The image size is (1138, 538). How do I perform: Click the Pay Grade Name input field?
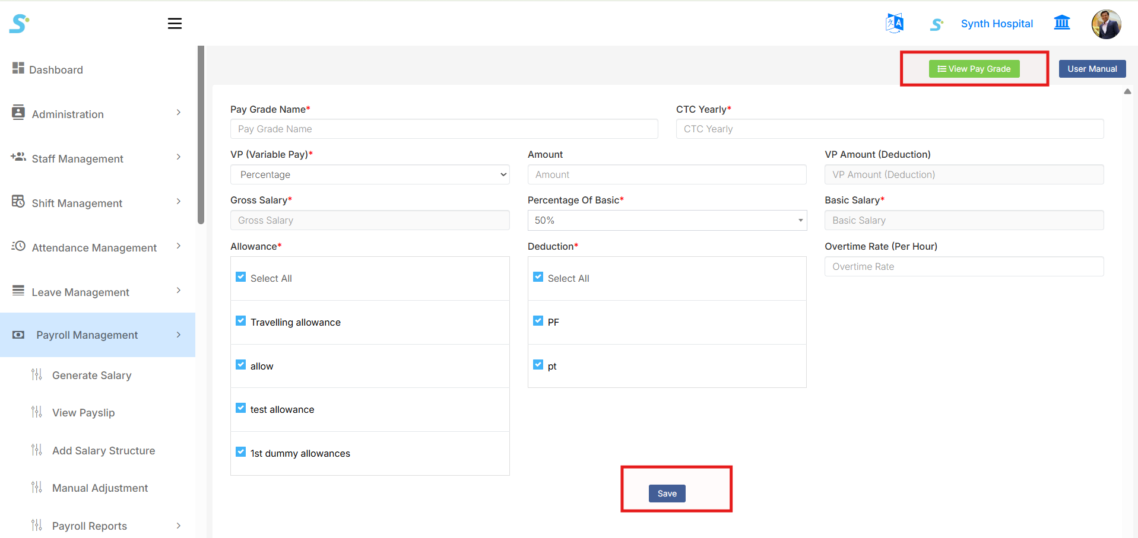point(444,129)
